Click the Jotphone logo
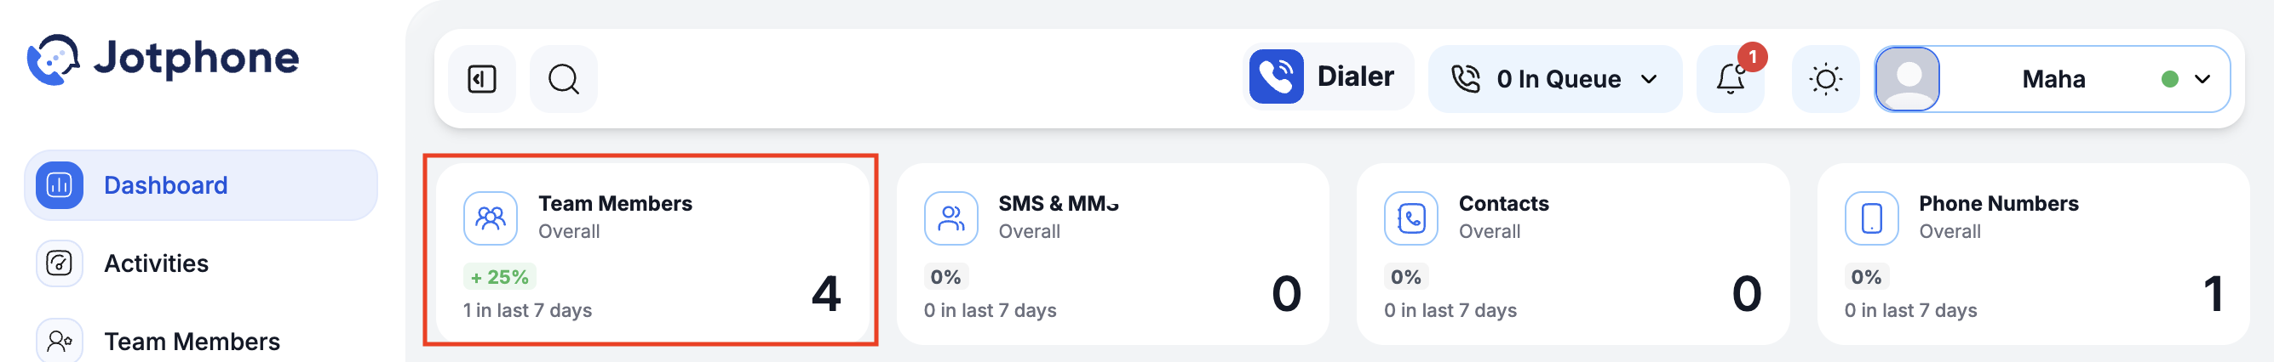Image resolution: width=2274 pixels, height=362 pixels. [x=164, y=59]
